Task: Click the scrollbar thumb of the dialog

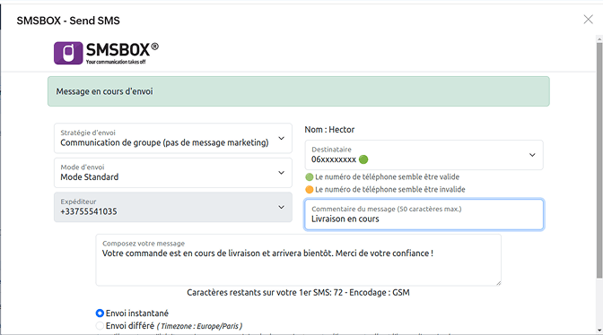Action: (x=599, y=160)
